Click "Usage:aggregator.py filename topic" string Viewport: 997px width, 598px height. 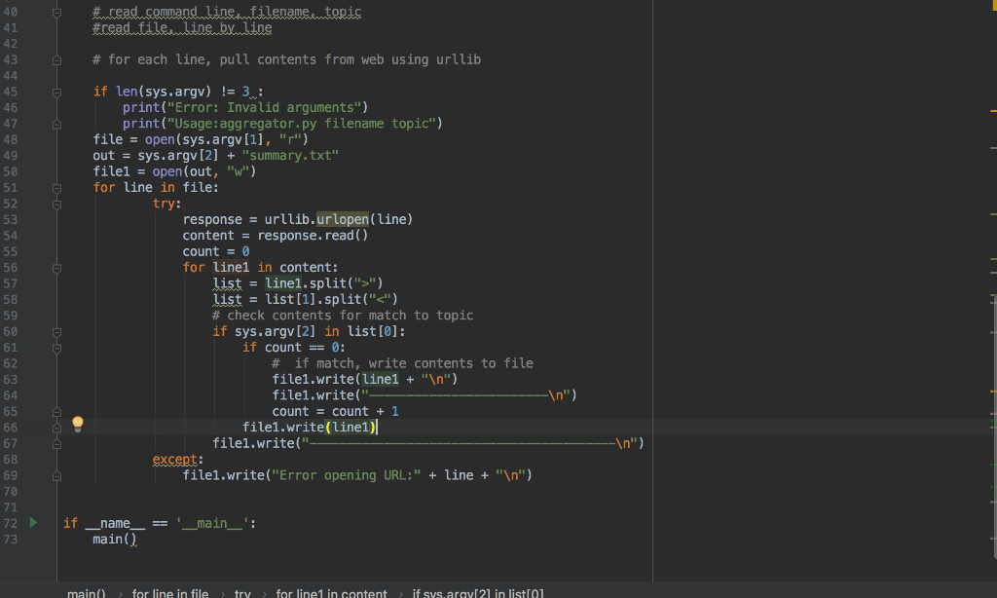point(302,124)
